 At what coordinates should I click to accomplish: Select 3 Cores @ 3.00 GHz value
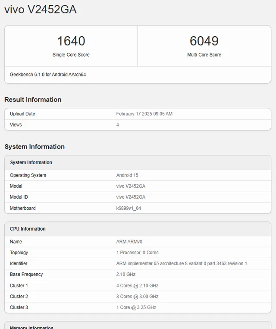pos(138,297)
